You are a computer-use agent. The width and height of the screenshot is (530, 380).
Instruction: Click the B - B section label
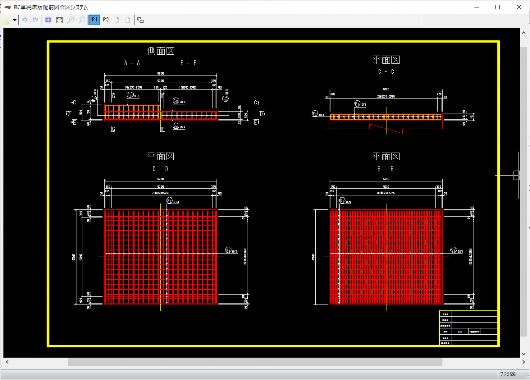[x=188, y=63]
